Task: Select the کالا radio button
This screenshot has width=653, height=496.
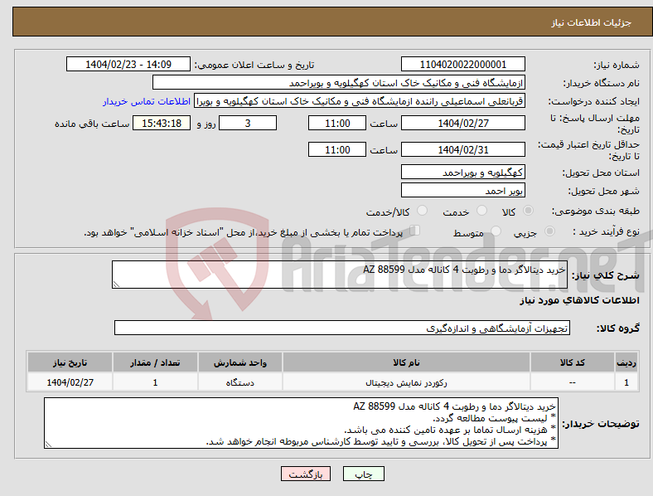Action: point(528,211)
